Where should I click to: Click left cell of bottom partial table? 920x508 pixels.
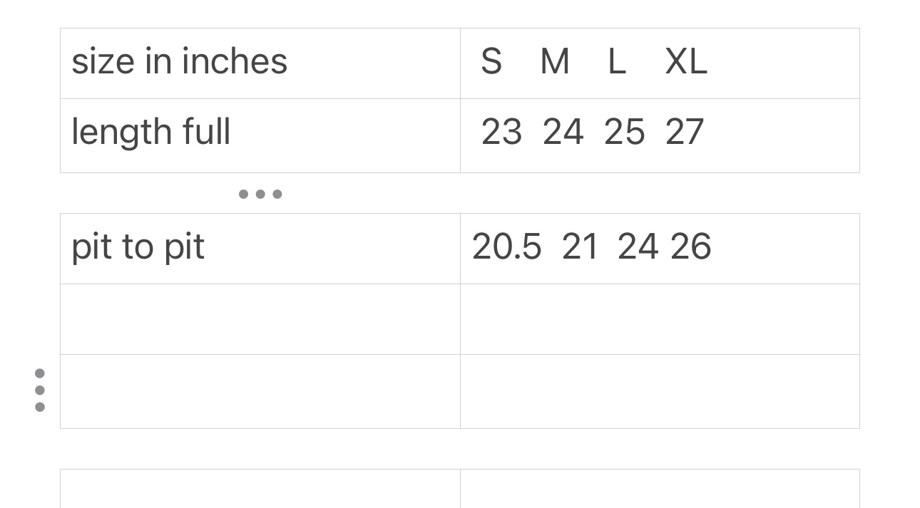click(260, 489)
